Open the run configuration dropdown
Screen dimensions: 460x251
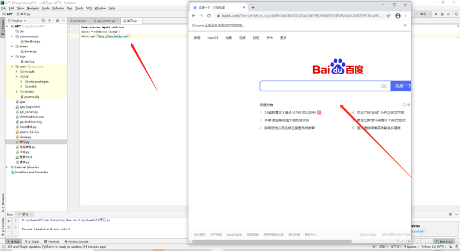(423, 14)
